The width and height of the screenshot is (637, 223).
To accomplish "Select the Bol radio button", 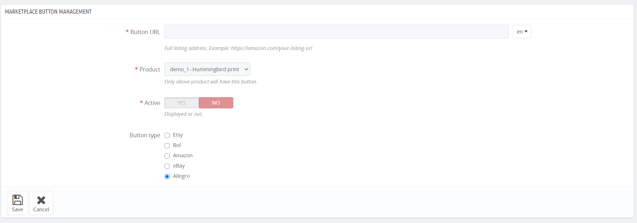I will [x=167, y=146].
